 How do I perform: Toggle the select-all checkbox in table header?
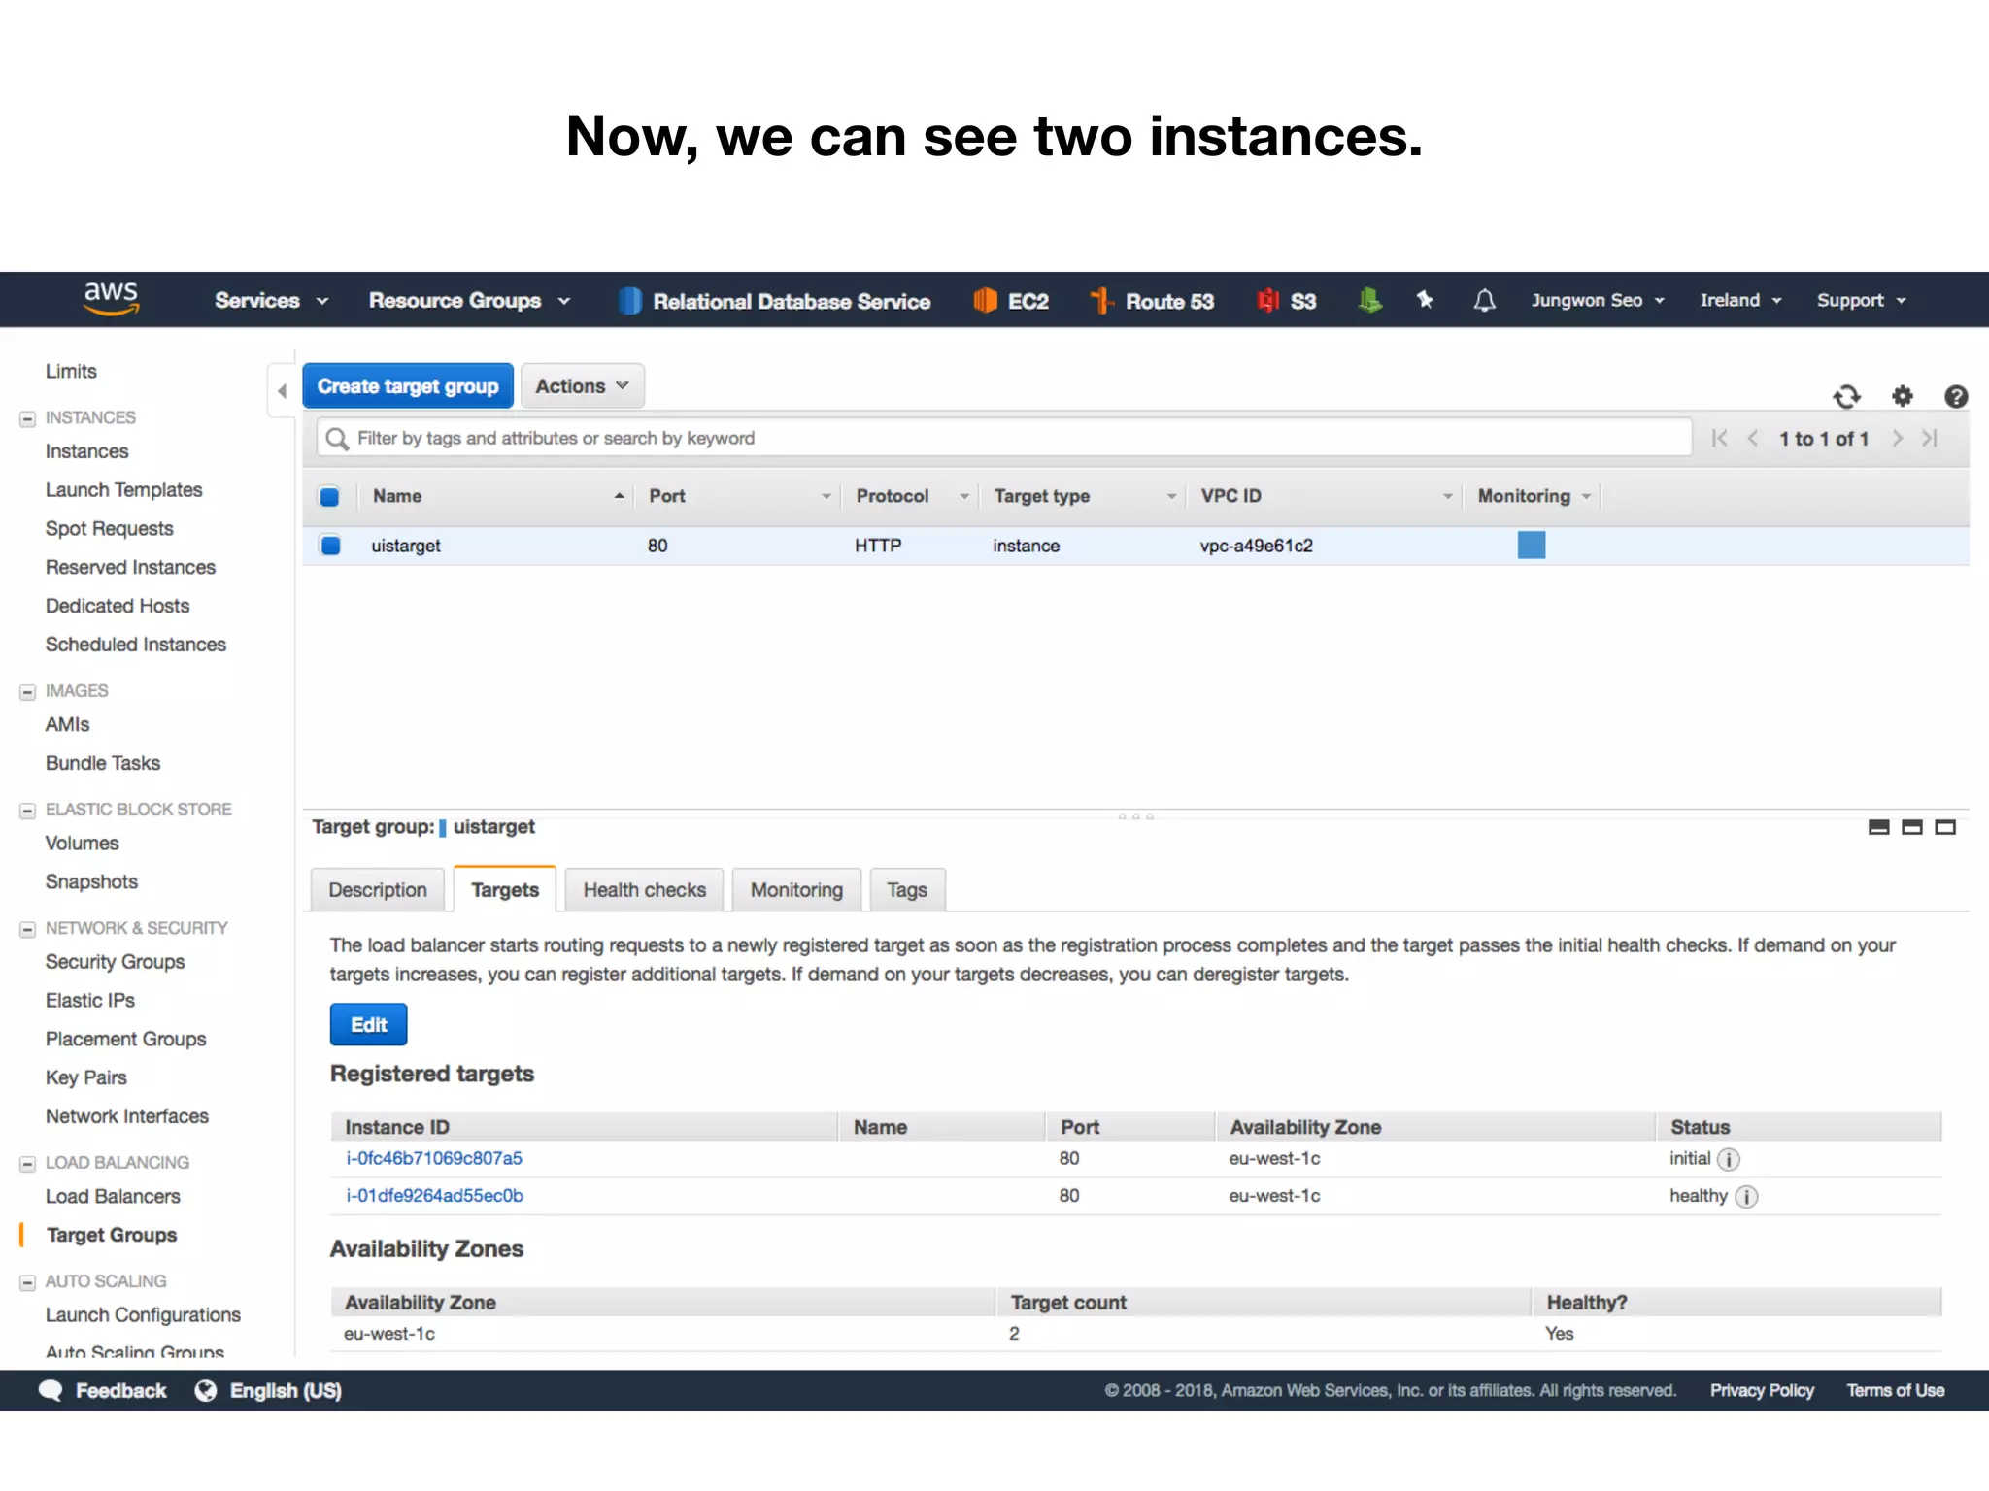pyautogui.click(x=329, y=497)
